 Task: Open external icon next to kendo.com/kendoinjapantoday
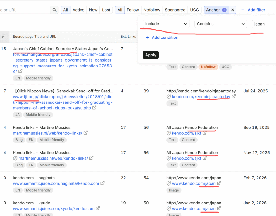234,96
